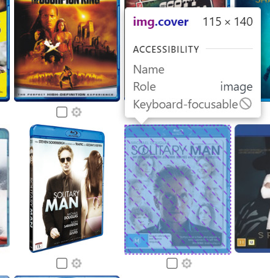Open settings gear below Scorpion King cover
Viewport: 270px width, 278px height.
(x=77, y=112)
